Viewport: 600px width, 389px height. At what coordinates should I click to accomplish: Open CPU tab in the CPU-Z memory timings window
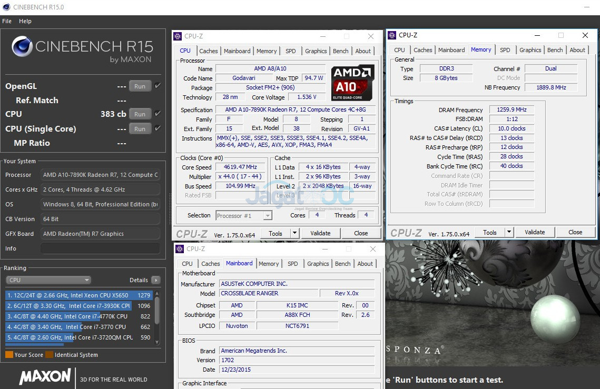399,49
